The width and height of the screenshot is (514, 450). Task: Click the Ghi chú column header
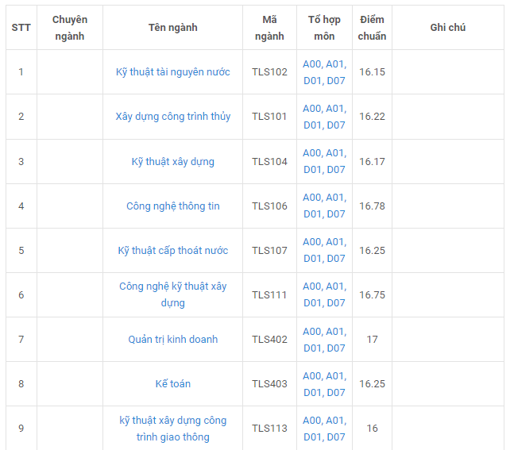(x=447, y=28)
